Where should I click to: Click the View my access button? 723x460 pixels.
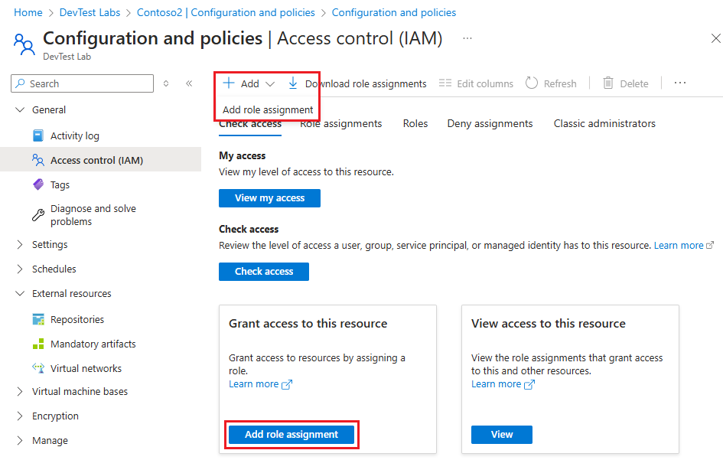click(x=269, y=197)
